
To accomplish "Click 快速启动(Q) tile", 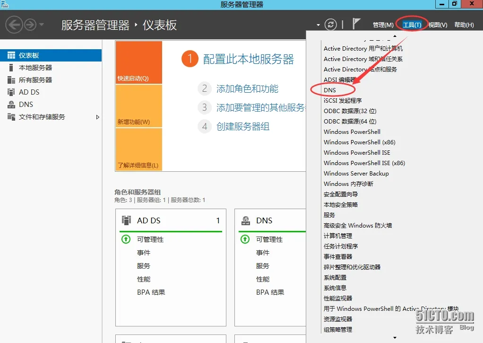I will [139, 62].
